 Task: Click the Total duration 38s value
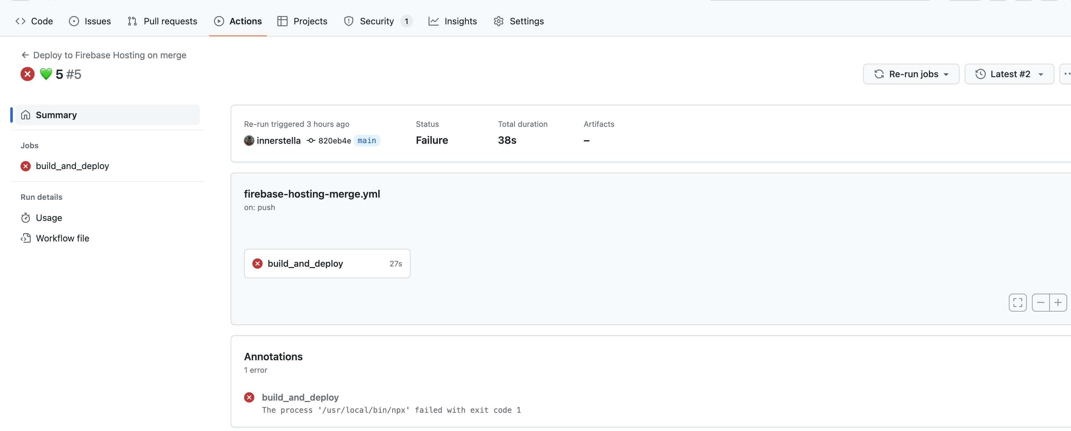coord(507,141)
